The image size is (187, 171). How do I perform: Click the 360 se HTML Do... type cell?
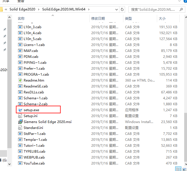140,80
